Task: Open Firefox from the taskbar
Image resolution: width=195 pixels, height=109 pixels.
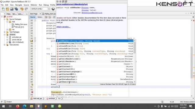Action: (18, 106)
